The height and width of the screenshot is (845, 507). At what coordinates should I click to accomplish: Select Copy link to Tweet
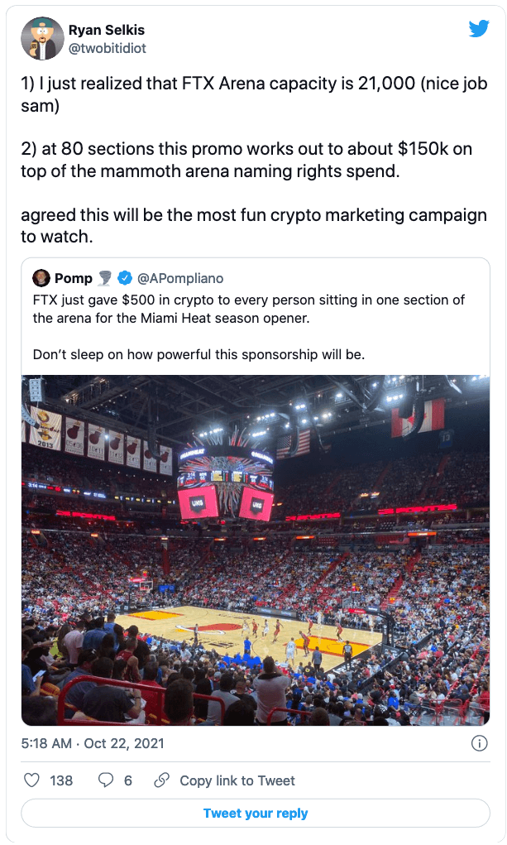click(x=237, y=780)
